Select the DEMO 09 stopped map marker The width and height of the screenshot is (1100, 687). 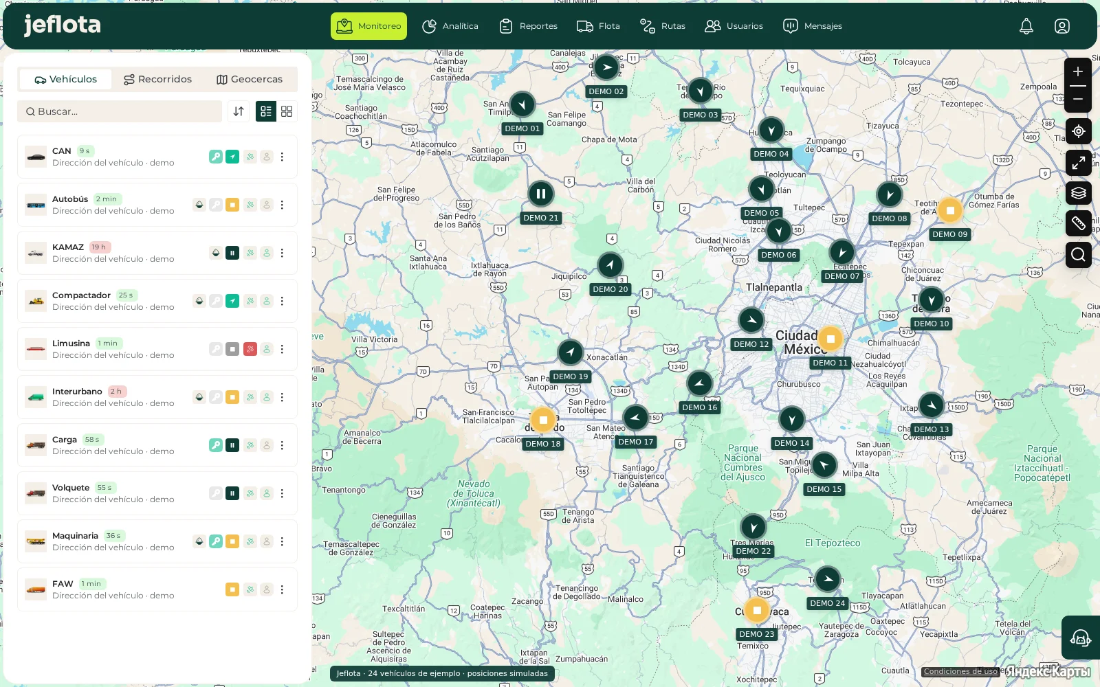[949, 210]
